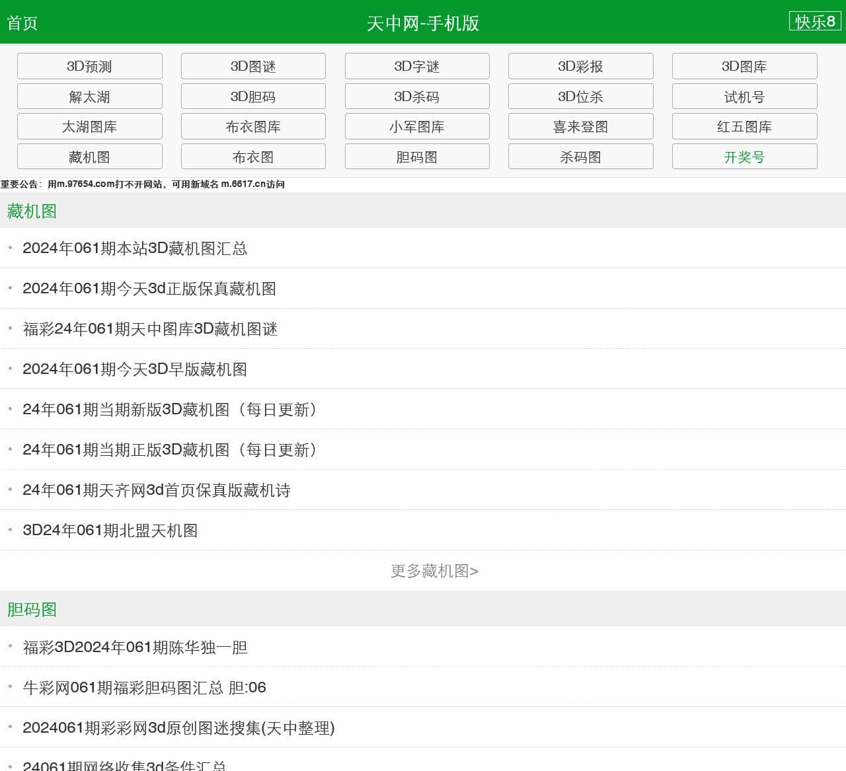Open the 快乐8 section
Viewport: 846px width, 771px height.
coord(814,21)
